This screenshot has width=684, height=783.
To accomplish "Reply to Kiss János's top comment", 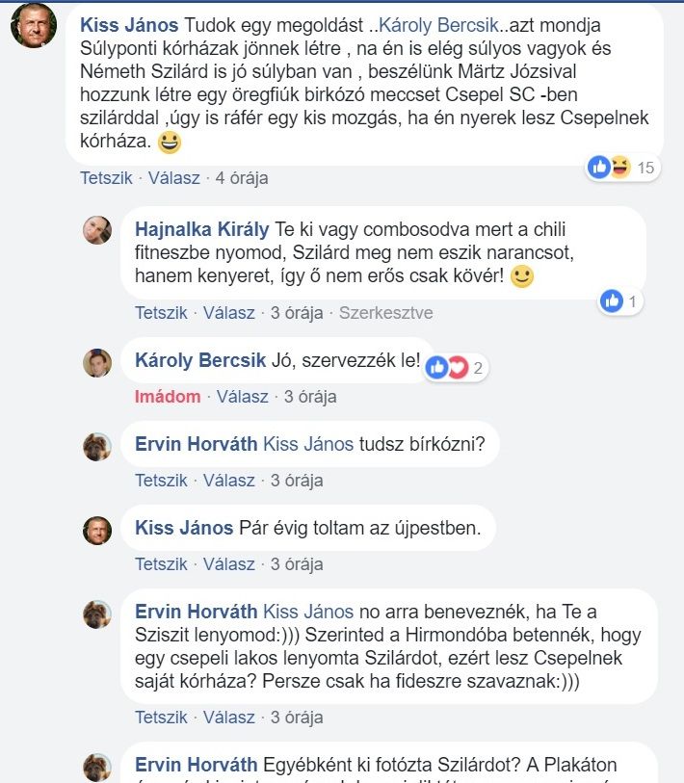I will [174, 178].
